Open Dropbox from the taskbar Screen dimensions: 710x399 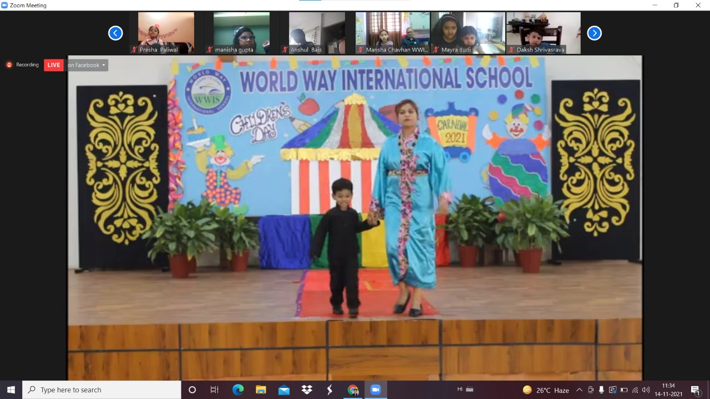click(x=307, y=390)
